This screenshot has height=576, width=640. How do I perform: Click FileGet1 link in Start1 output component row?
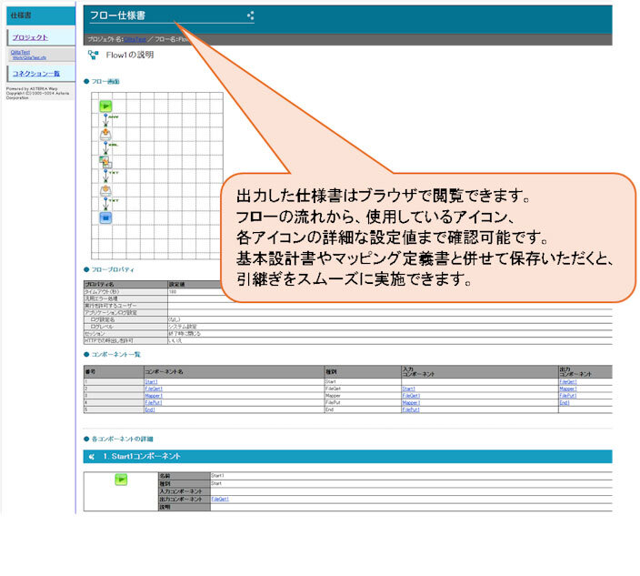pos(219,499)
